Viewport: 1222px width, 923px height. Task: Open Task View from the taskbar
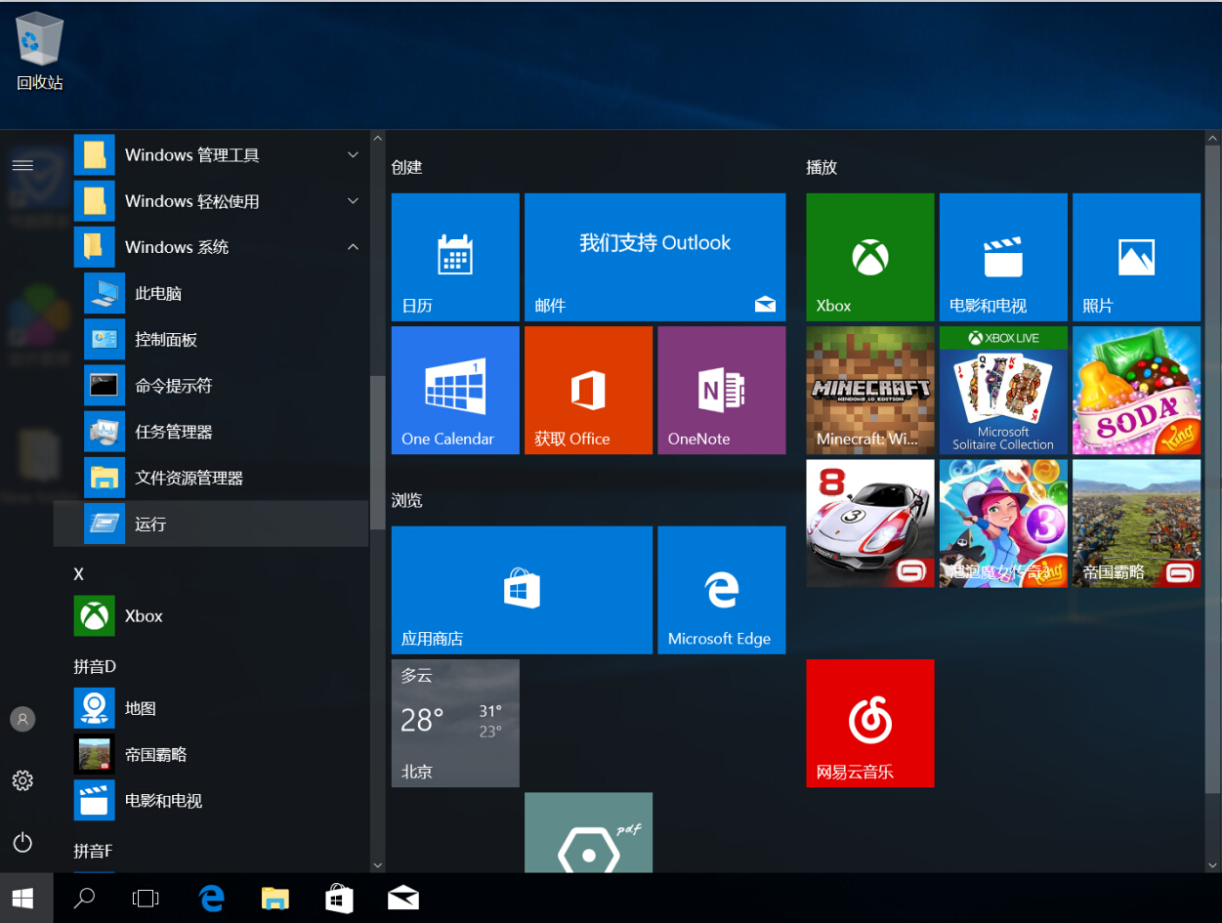pyautogui.click(x=146, y=898)
